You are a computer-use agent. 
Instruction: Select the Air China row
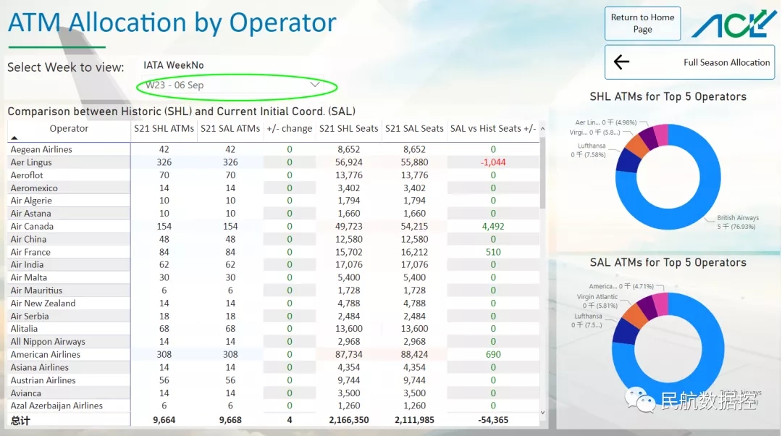point(273,240)
